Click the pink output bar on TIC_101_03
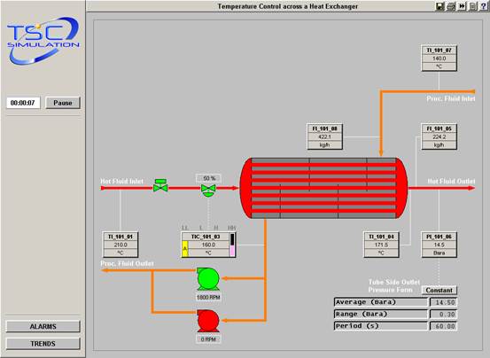This screenshot has height=358, width=490. pos(232,251)
